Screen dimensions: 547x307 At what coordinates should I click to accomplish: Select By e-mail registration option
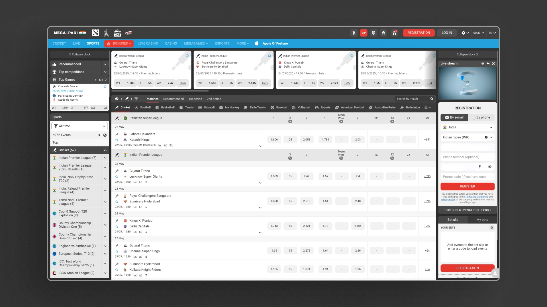454,117
